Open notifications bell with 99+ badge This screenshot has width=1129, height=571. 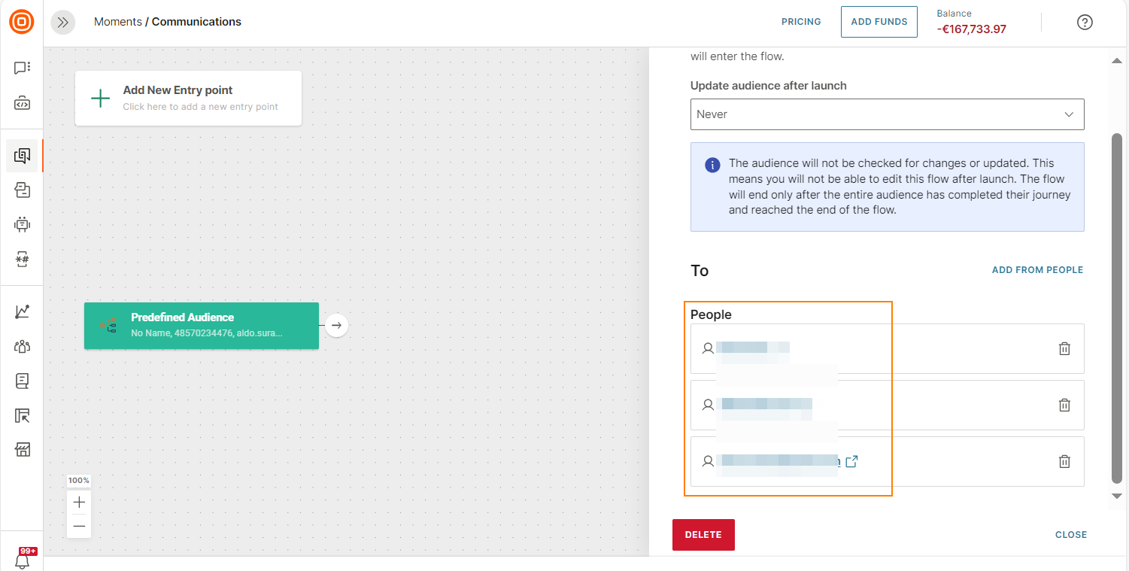click(x=23, y=560)
